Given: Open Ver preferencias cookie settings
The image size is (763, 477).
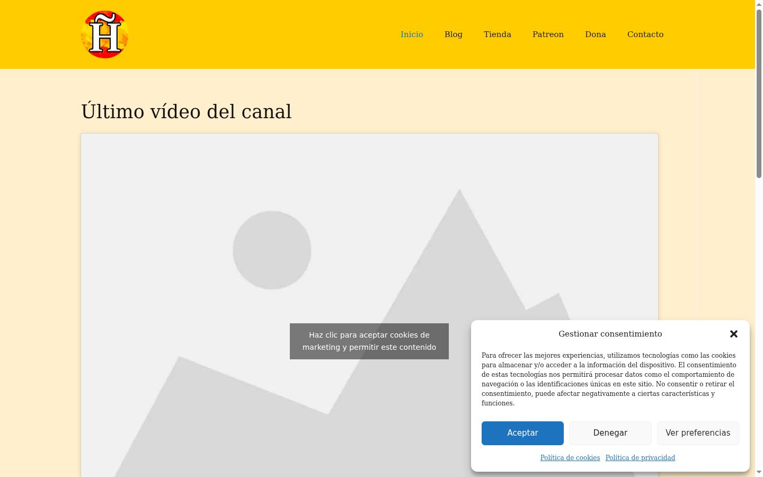Looking at the screenshot, I should 698,433.
